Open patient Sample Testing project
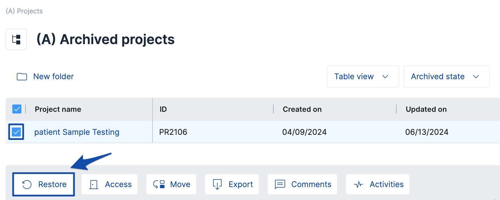 coord(77,132)
